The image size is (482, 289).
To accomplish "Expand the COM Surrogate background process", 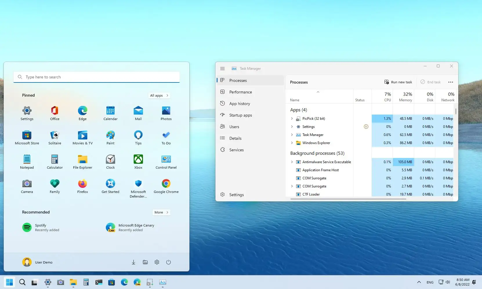I will pos(292,186).
